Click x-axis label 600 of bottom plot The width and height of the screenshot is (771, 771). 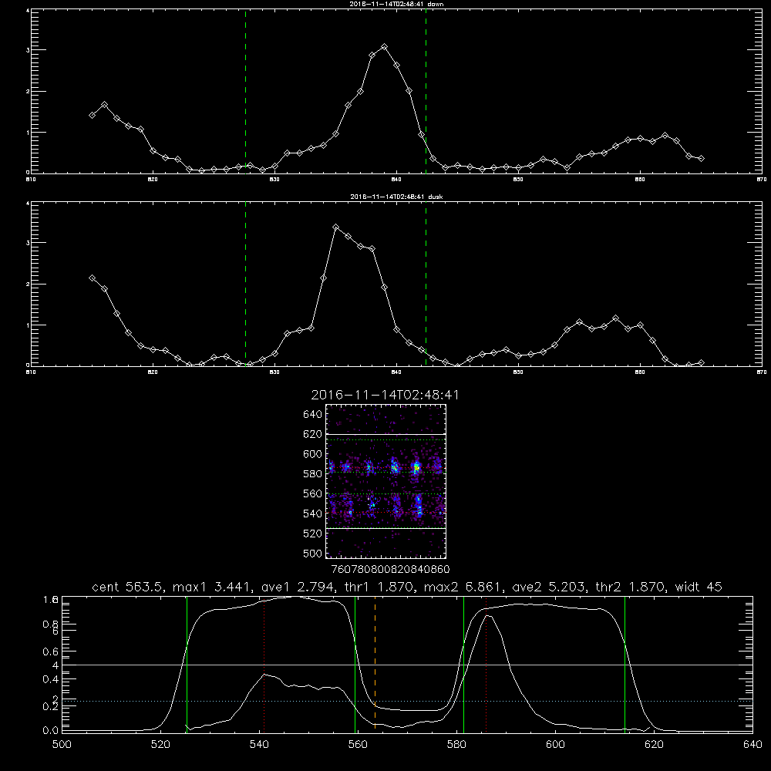point(556,745)
